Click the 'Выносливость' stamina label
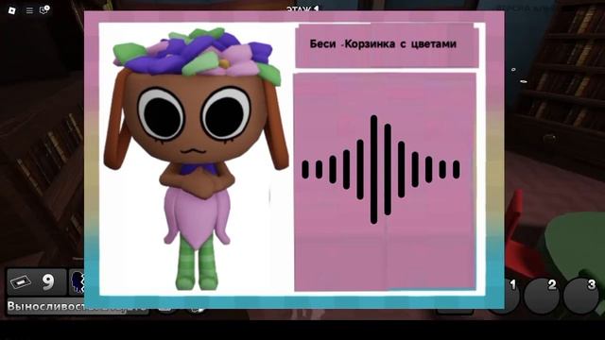This screenshot has height=340, width=605. click(x=45, y=307)
